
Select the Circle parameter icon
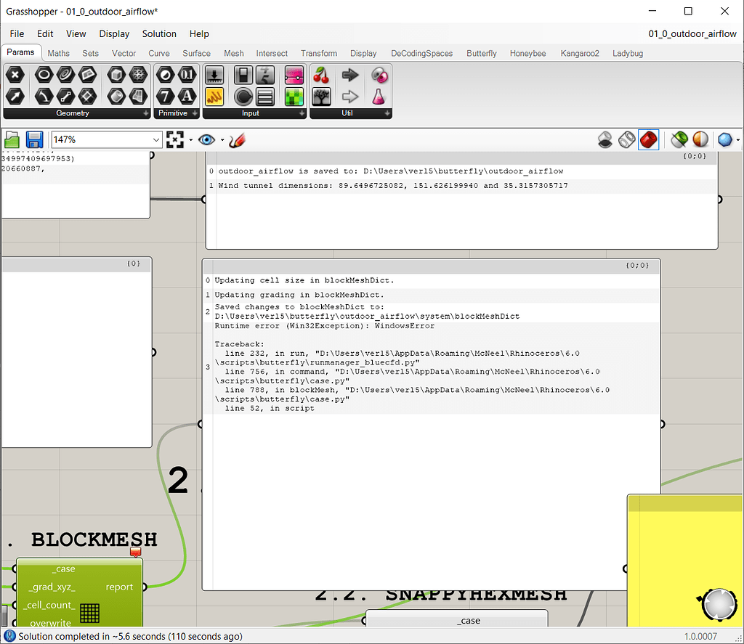pyautogui.click(x=44, y=75)
